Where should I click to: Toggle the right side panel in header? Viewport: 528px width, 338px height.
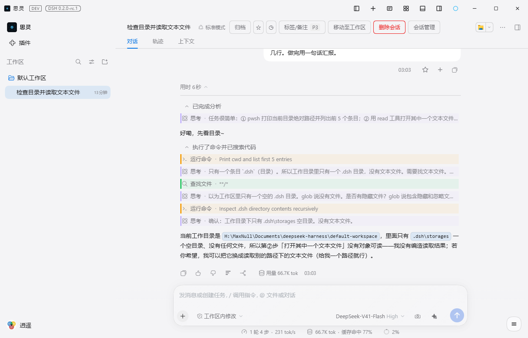pyautogui.click(x=517, y=27)
